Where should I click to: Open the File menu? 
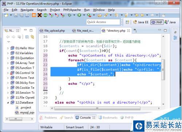[x=6, y=10]
